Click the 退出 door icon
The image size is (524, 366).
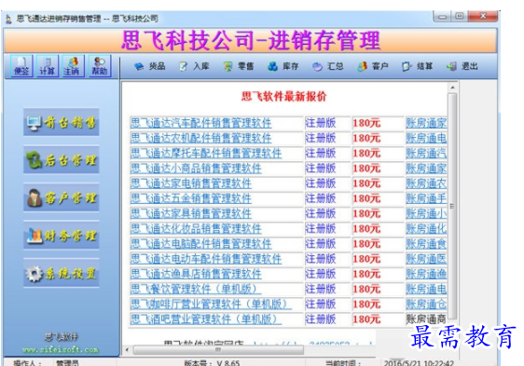(x=451, y=66)
